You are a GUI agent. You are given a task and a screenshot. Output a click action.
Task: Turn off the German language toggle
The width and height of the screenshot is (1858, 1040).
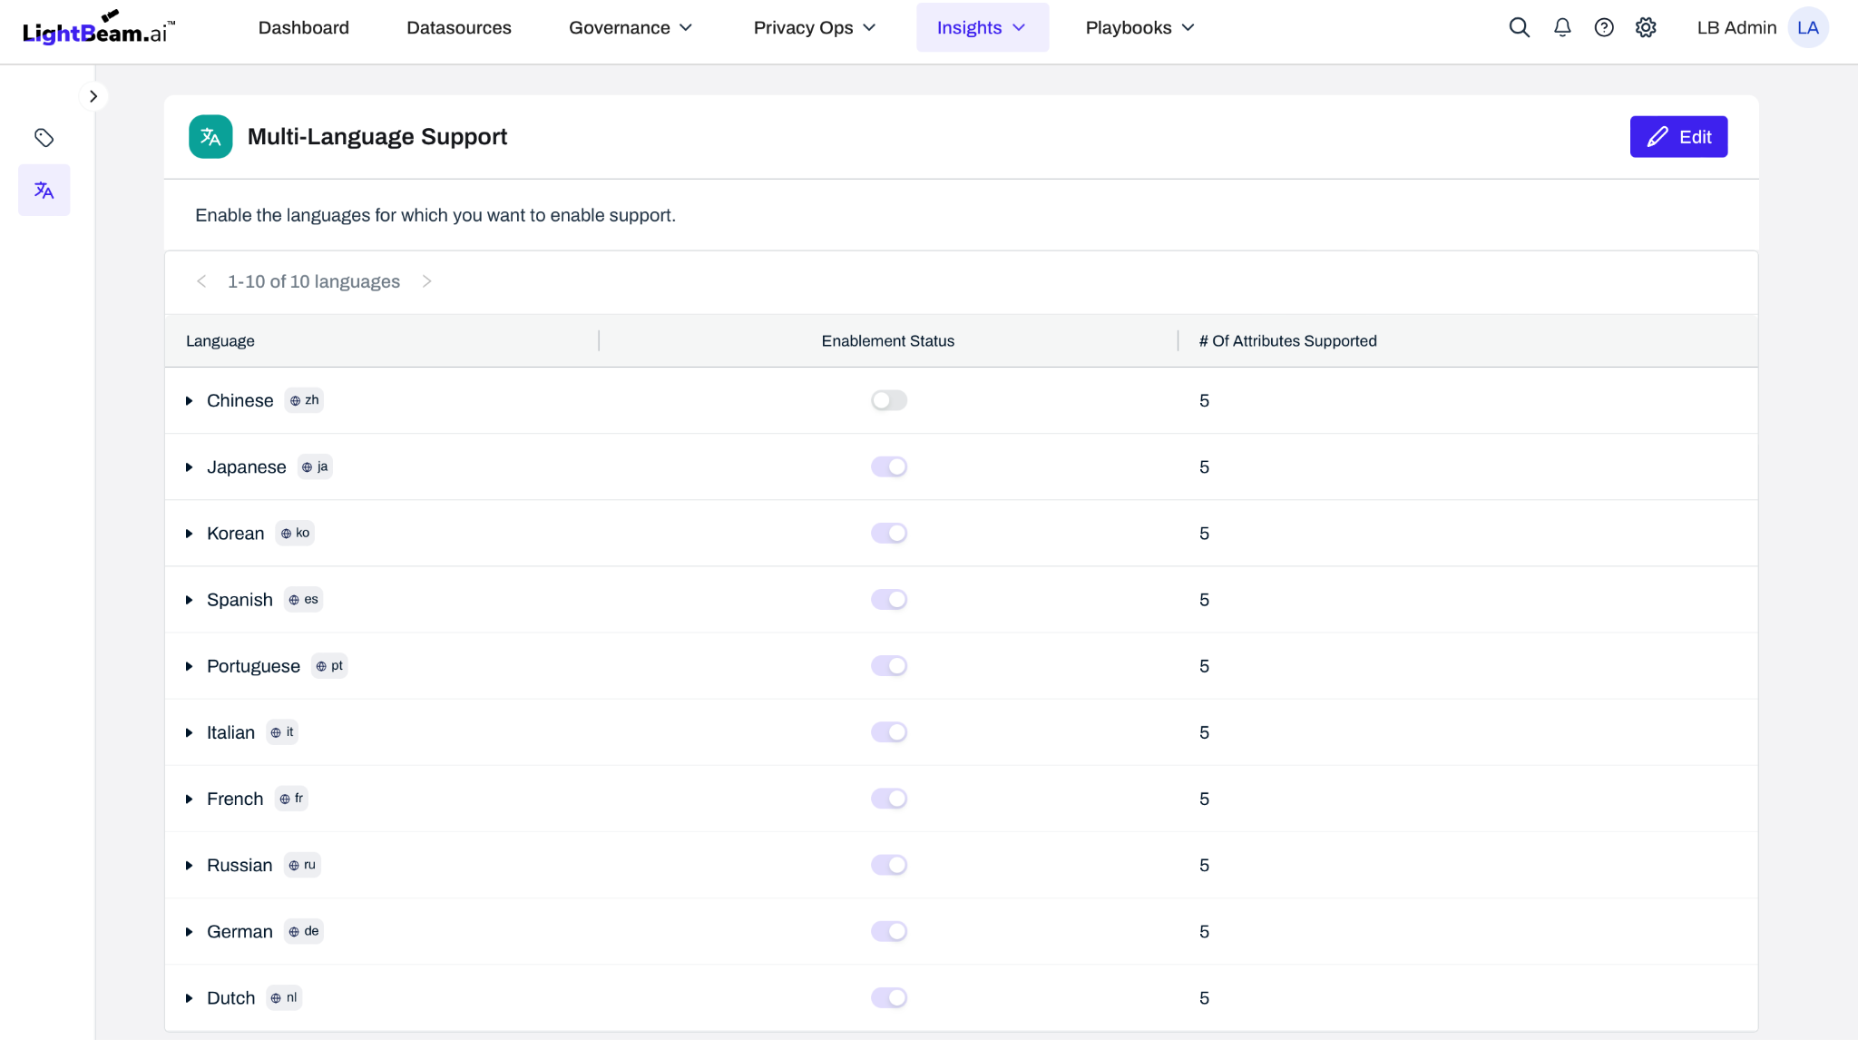pyautogui.click(x=888, y=931)
